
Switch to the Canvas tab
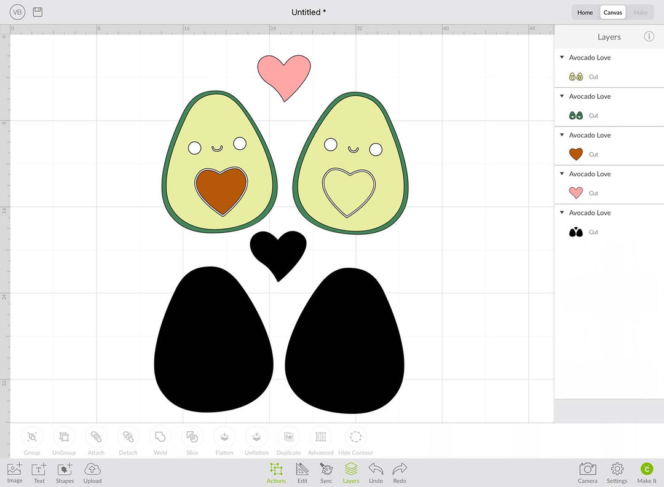[x=612, y=12]
